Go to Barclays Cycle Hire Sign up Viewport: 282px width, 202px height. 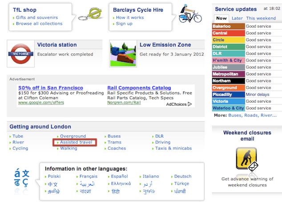[124, 23]
